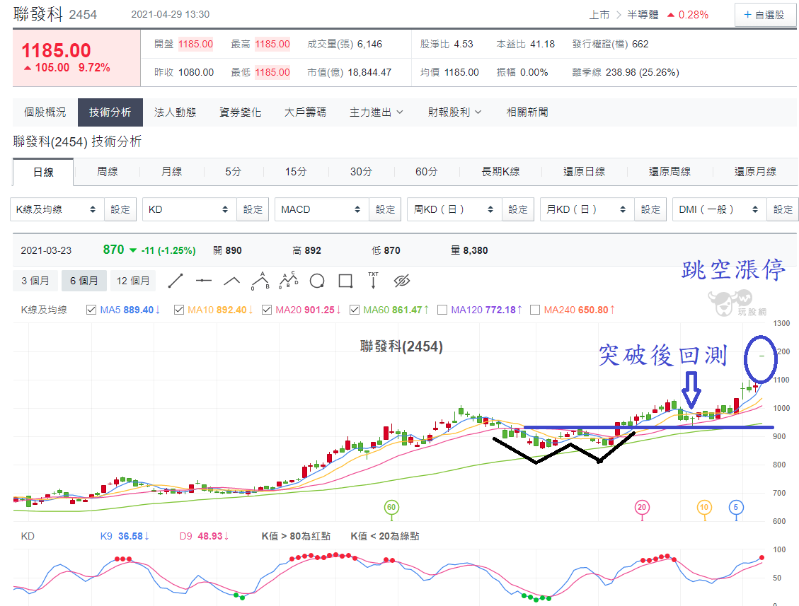Select the trend line drawing tool

click(176, 281)
